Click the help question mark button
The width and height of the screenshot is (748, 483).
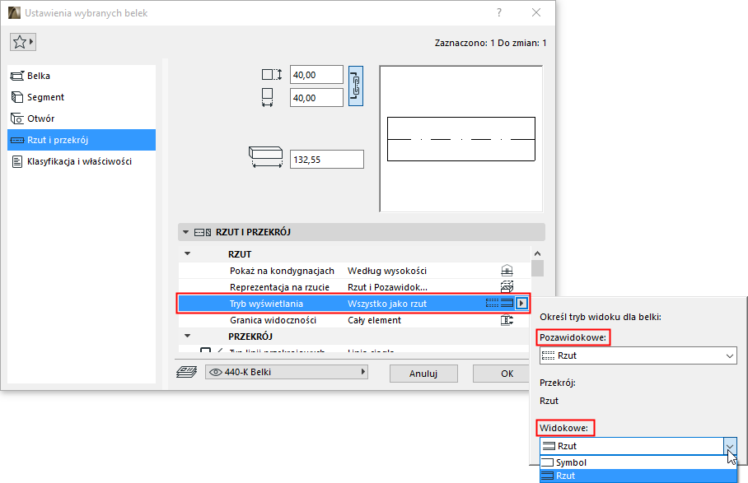tap(499, 12)
